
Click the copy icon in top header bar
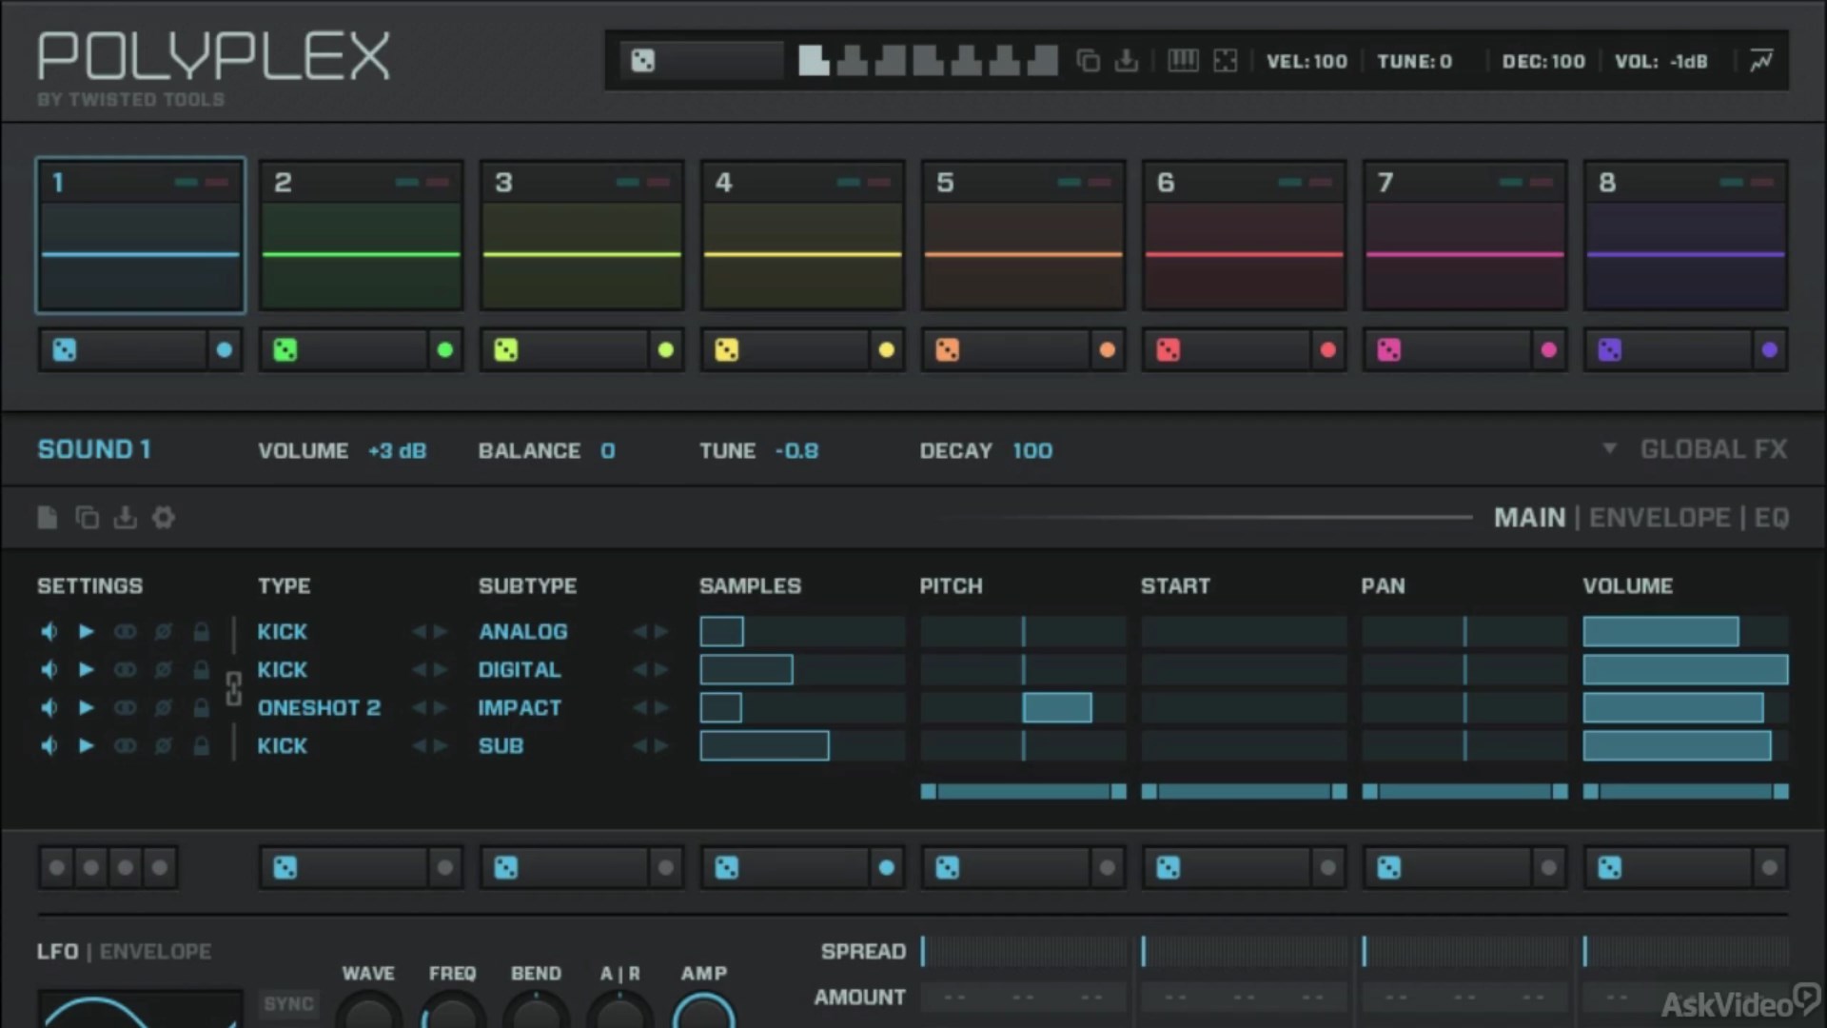(1088, 61)
